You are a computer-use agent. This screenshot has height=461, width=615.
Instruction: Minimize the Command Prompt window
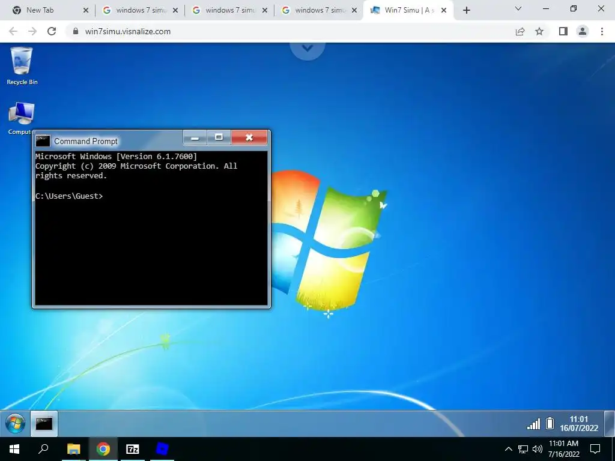(195, 137)
